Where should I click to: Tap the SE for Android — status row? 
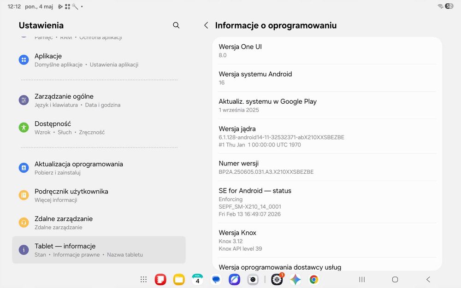(x=327, y=202)
